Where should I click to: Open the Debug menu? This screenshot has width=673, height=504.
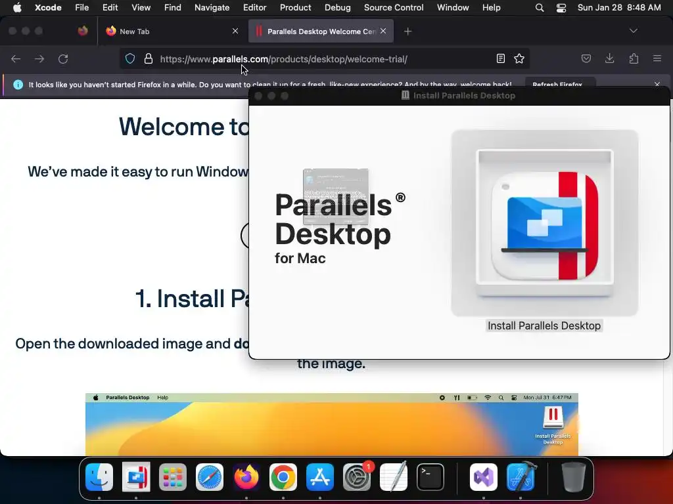pyautogui.click(x=337, y=8)
